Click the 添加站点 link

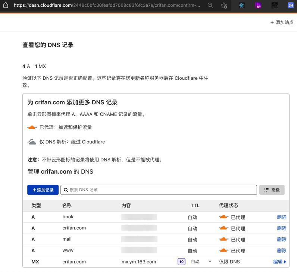click(x=282, y=22)
